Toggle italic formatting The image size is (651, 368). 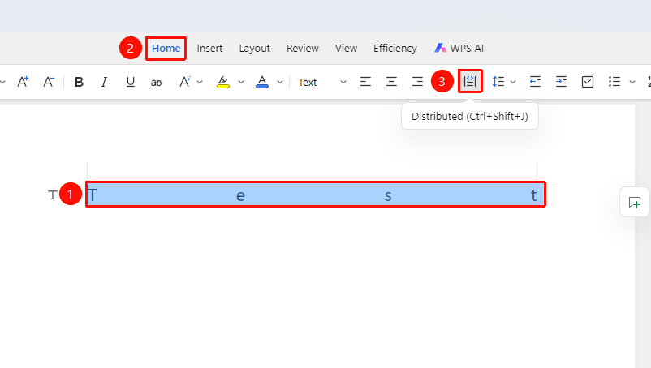104,82
